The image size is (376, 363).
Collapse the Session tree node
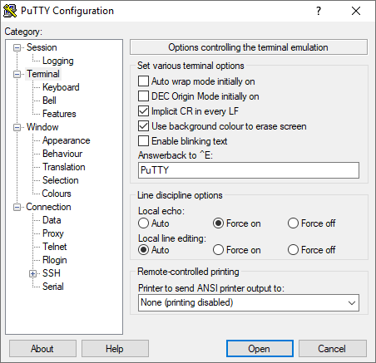tap(17, 48)
